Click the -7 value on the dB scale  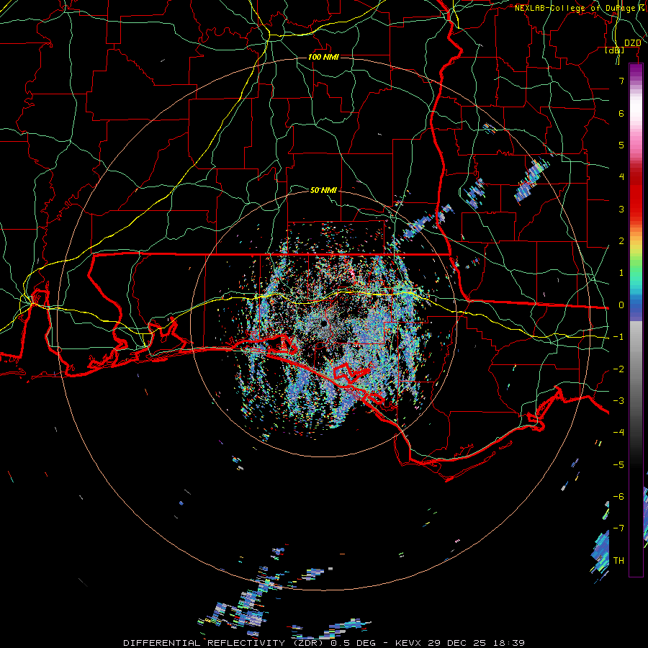point(618,528)
